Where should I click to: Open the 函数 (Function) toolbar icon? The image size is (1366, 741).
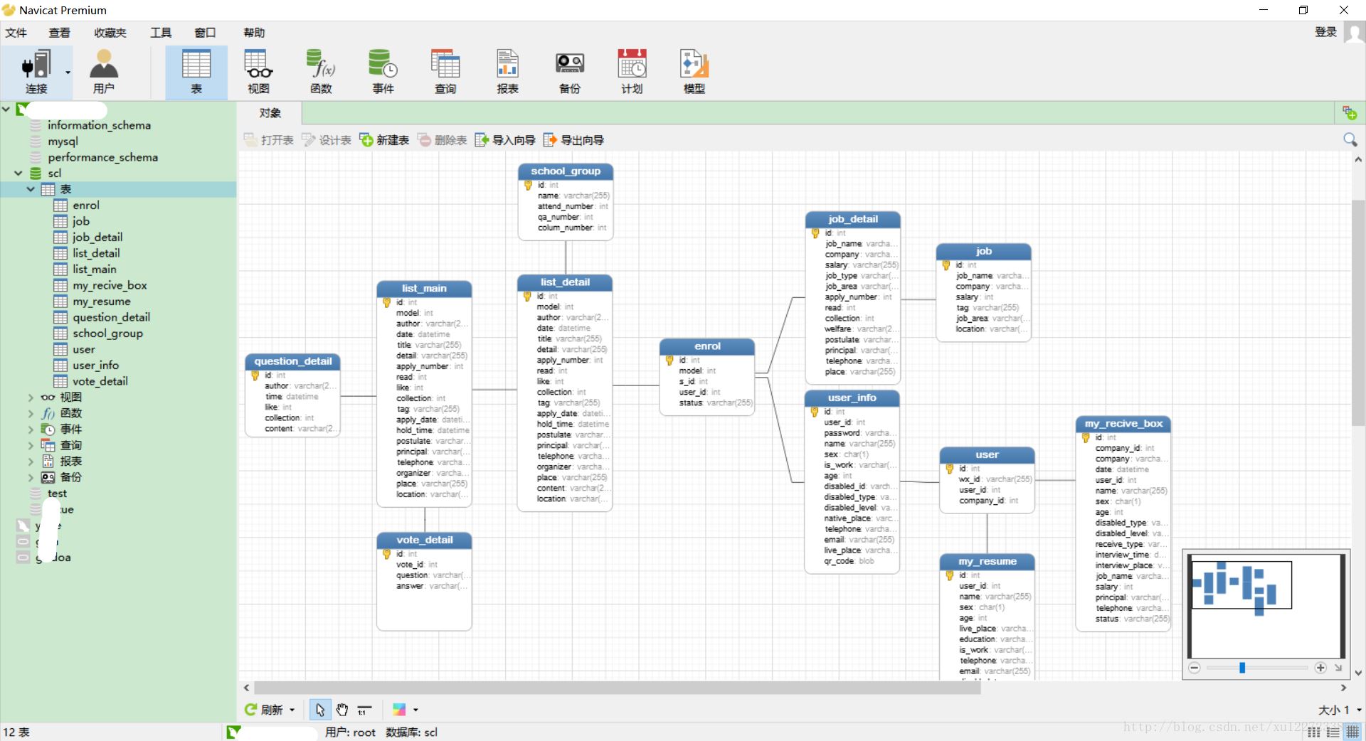click(321, 71)
